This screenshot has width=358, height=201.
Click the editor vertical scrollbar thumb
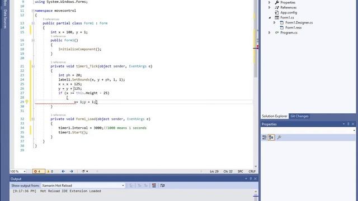(x=256, y=39)
